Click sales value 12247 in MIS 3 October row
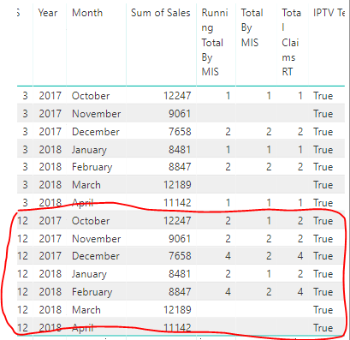The width and height of the screenshot is (350, 340). point(177,96)
